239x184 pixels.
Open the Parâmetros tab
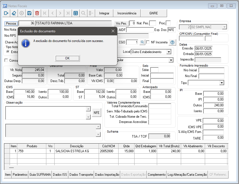coord(20,175)
